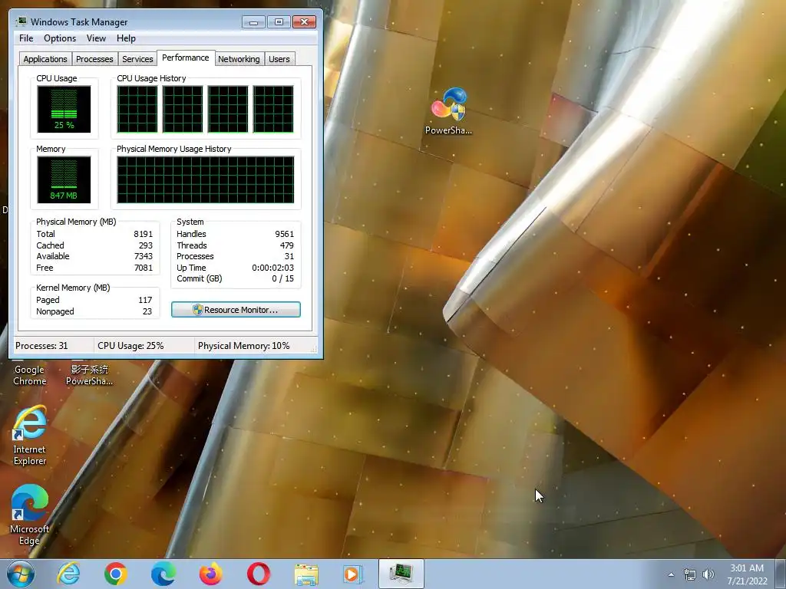Click the Commit (GB) value 0 / 15
The image size is (786, 589).
pyautogui.click(x=282, y=278)
